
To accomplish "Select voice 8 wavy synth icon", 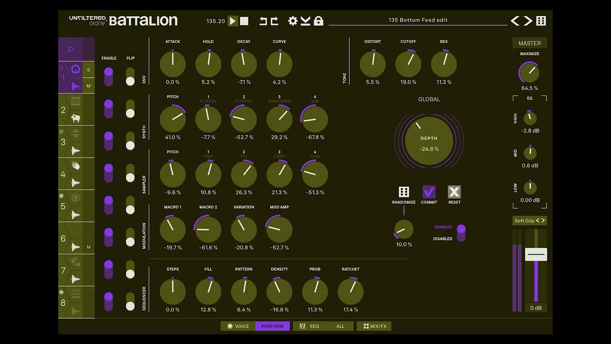I will pos(75,294).
